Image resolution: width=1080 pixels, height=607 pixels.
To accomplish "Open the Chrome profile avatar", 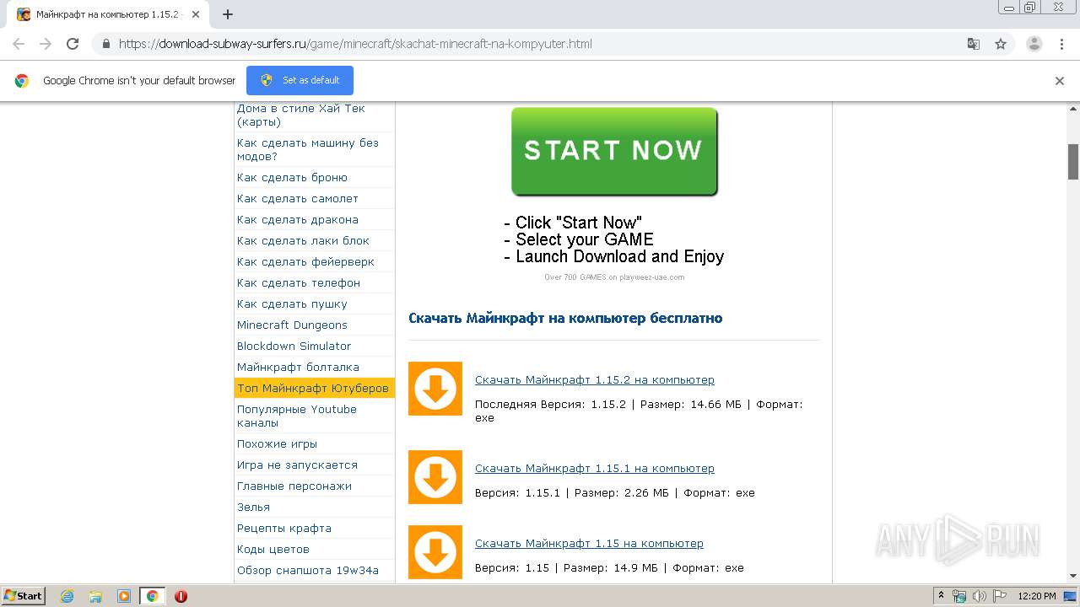I will click(x=1034, y=44).
